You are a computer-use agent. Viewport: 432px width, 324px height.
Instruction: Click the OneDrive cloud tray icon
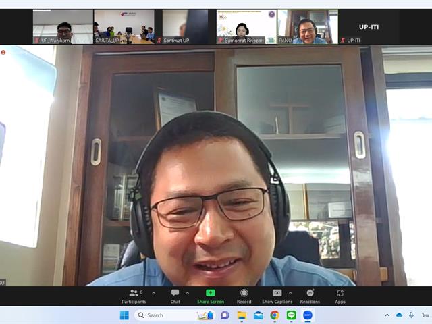(399, 315)
